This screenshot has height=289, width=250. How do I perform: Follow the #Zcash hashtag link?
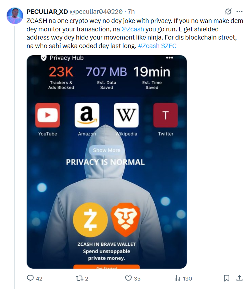149,46
